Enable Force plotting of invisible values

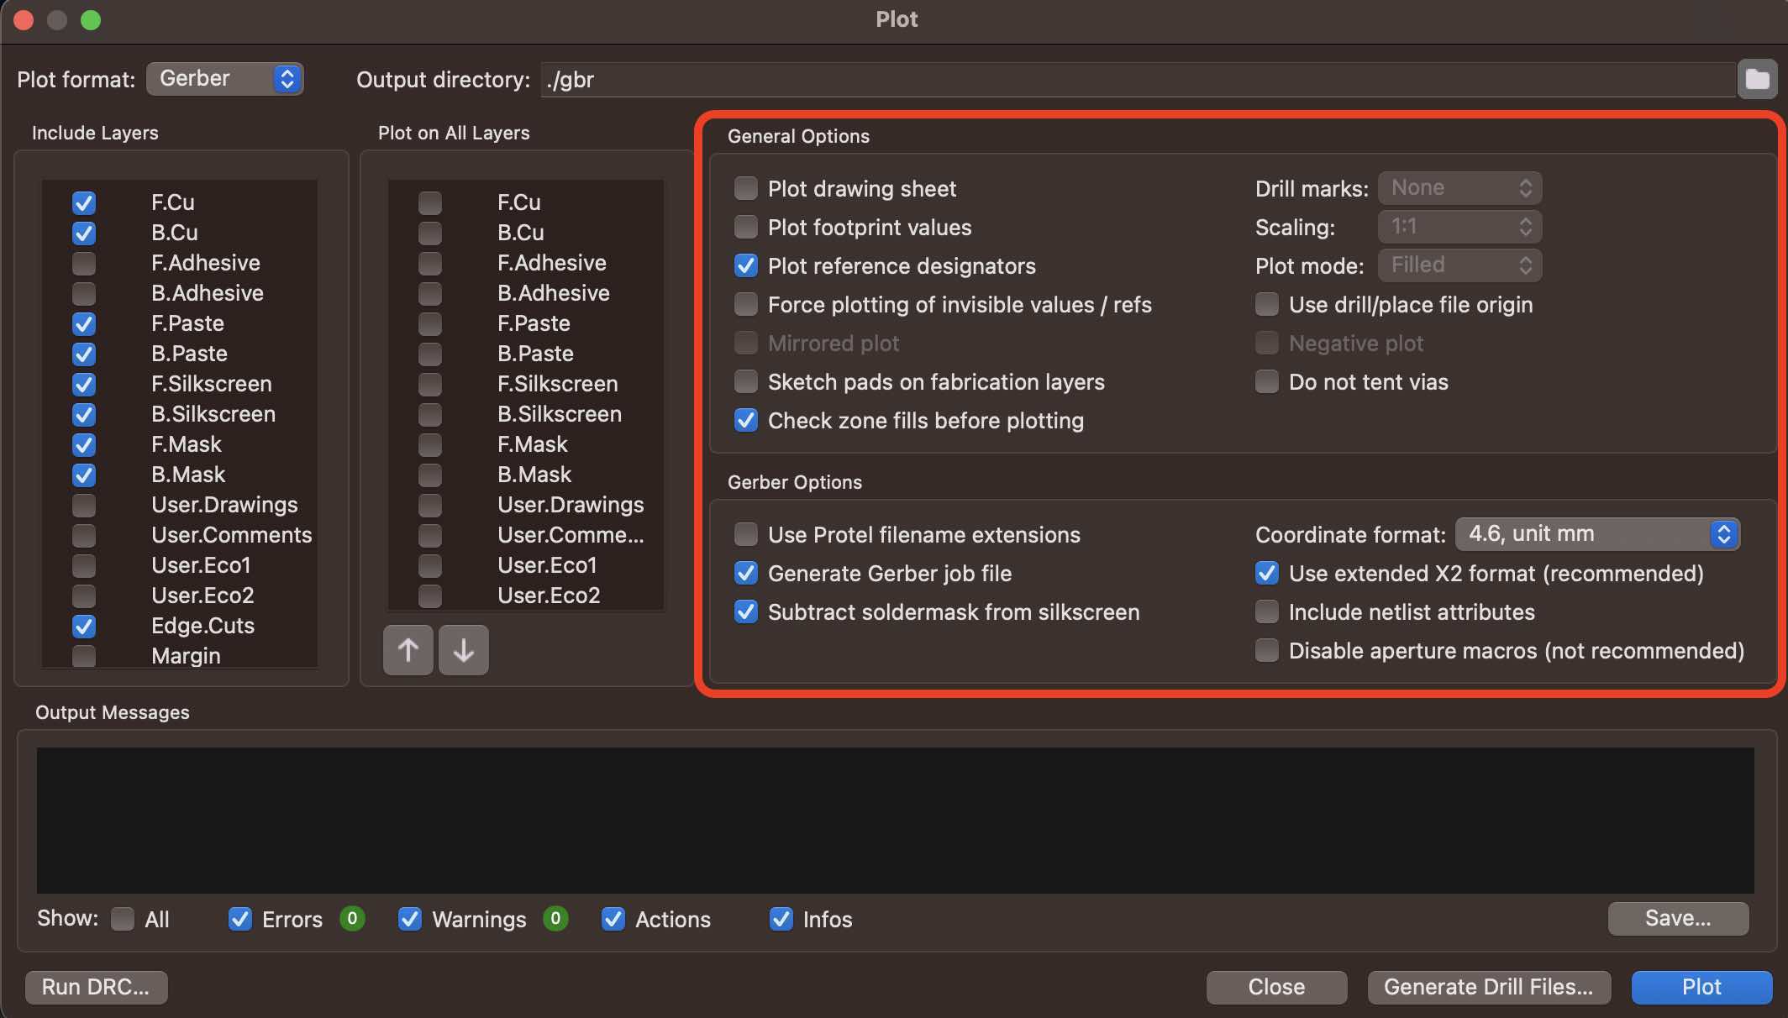(746, 304)
